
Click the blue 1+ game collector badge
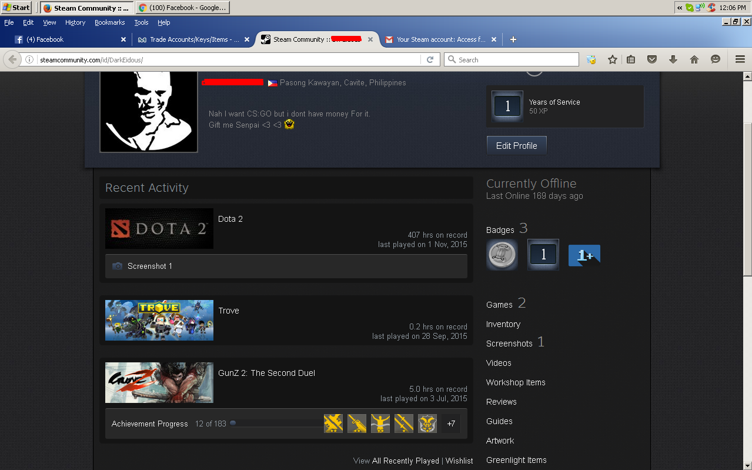(584, 256)
